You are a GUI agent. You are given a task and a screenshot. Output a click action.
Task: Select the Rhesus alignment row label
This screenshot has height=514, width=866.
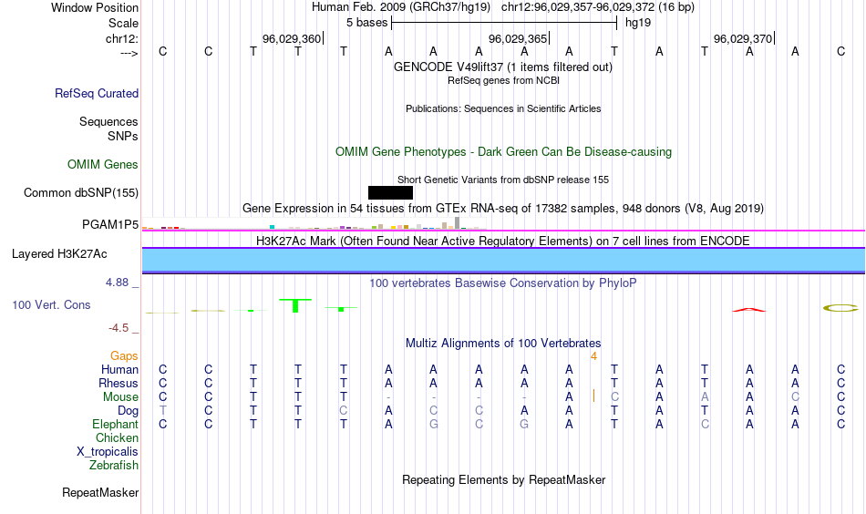119,383
